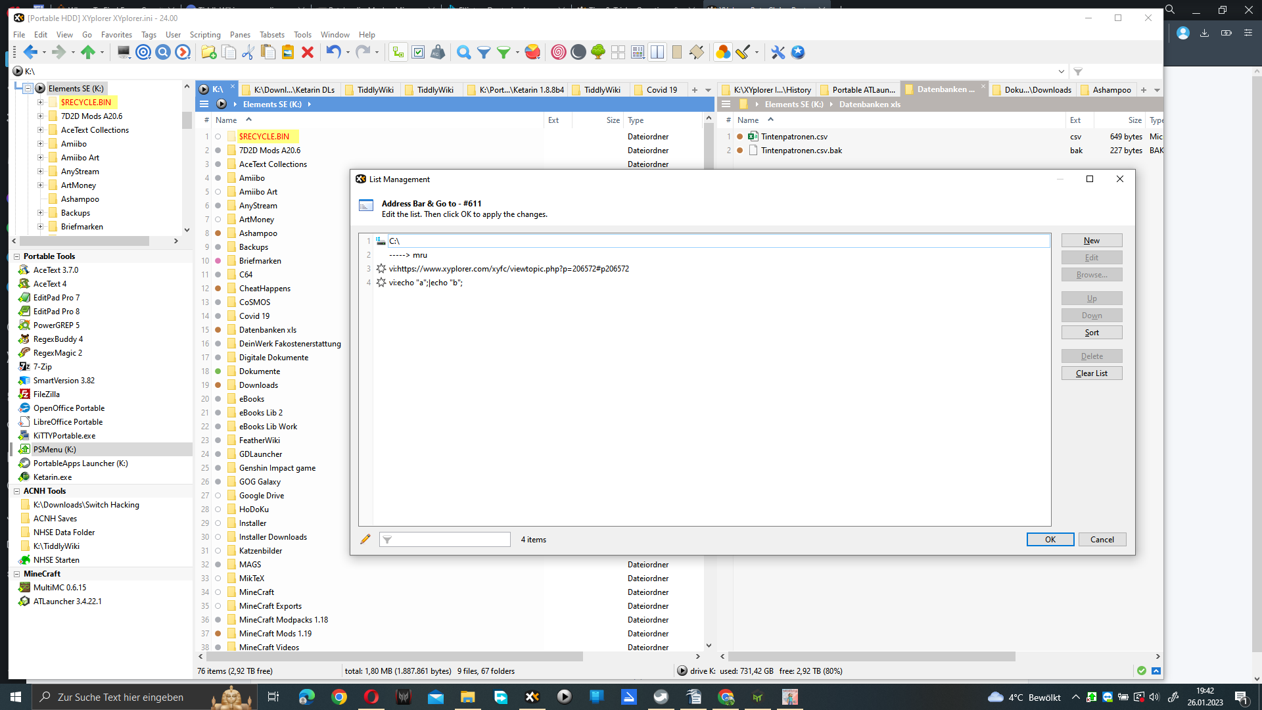
Task: Click the blue Hotlist target icon
Action: [x=143, y=53]
